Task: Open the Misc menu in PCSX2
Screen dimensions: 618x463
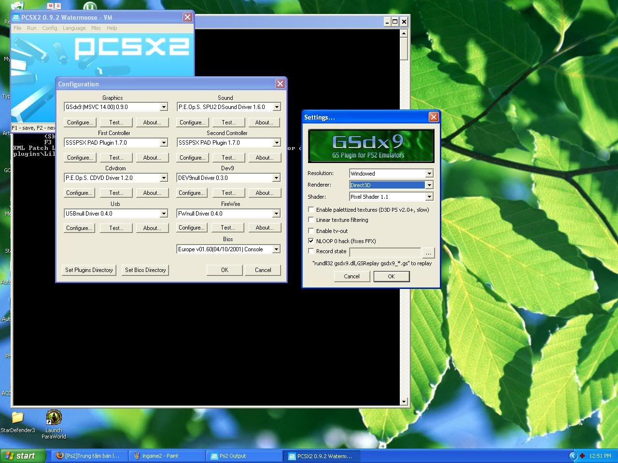Action: [96, 28]
